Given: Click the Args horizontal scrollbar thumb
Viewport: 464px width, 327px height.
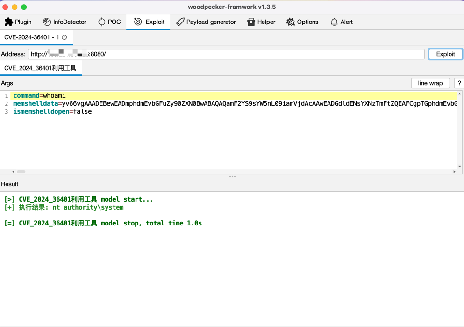Looking at the screenshot, I should (21, 172).
